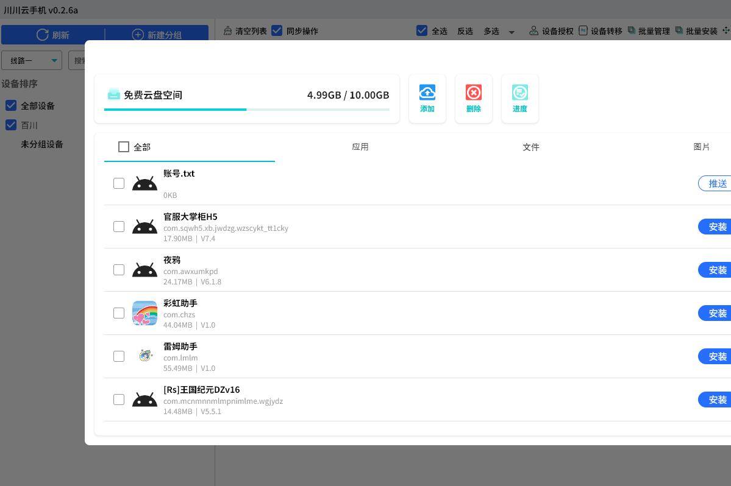This screenshot has height=486, width=731.
Task: Click file name 账号.txt
Action: point(179,173)
